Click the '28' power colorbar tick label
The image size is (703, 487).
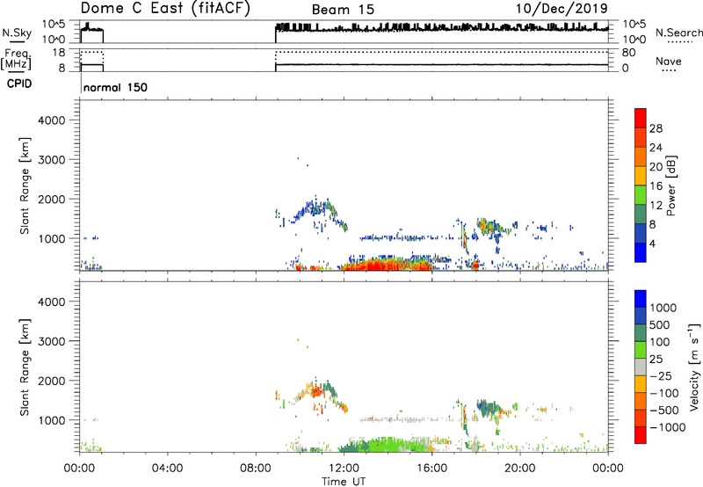click(656, 128)
